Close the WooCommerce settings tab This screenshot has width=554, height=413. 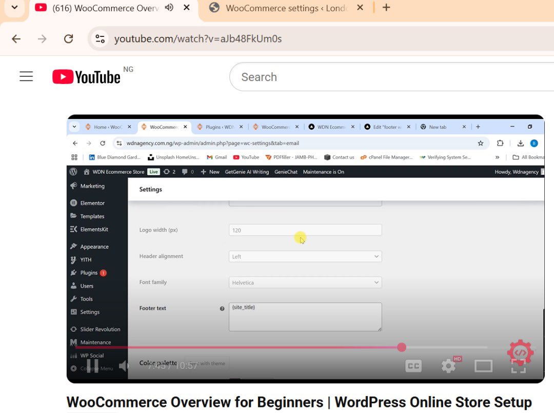360,7
